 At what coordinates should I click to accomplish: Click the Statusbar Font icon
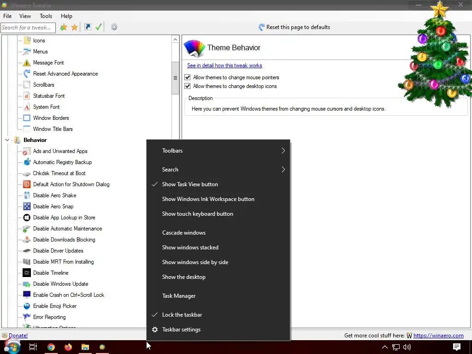tap(27, 96)
